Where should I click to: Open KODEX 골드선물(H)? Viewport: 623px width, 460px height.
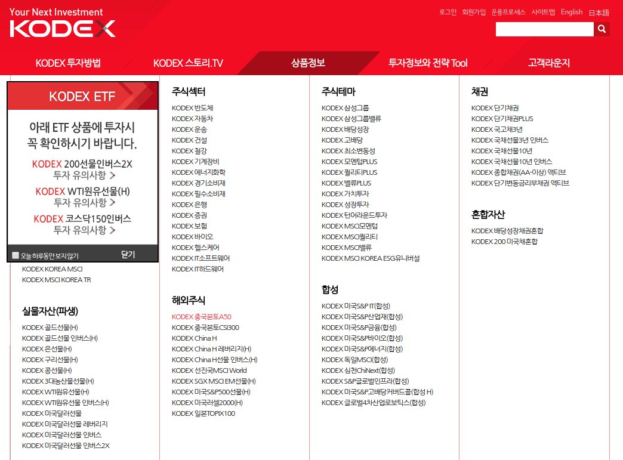50,328
